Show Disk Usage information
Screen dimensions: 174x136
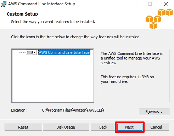66,127
